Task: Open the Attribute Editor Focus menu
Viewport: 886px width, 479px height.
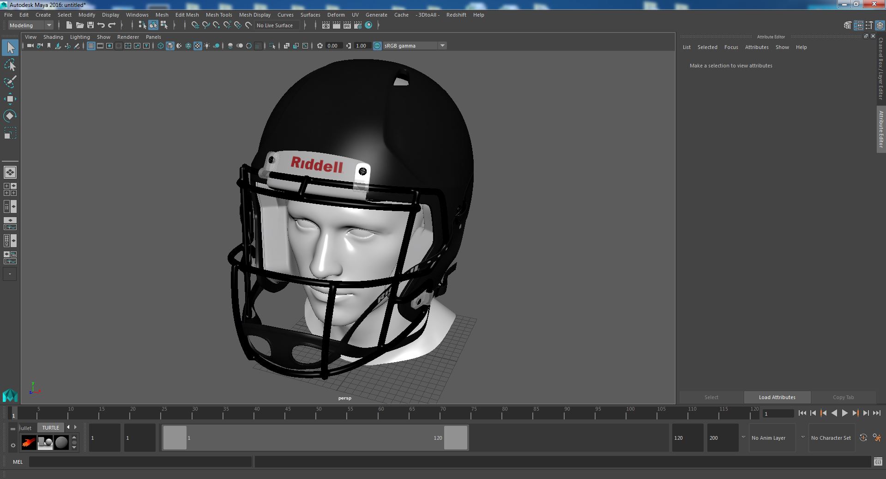Action: [731, 47]
